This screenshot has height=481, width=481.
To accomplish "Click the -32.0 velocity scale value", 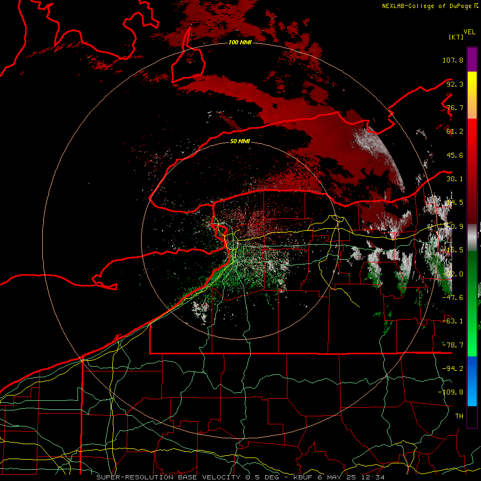I will (453, 274).
